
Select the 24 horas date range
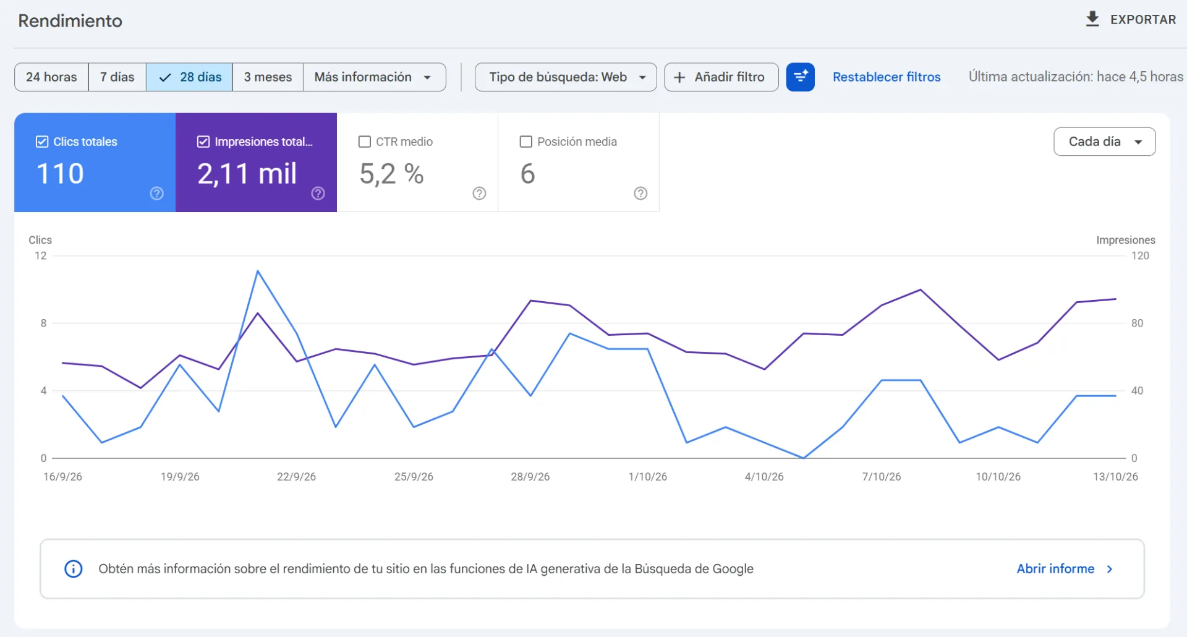pos(51,77)
